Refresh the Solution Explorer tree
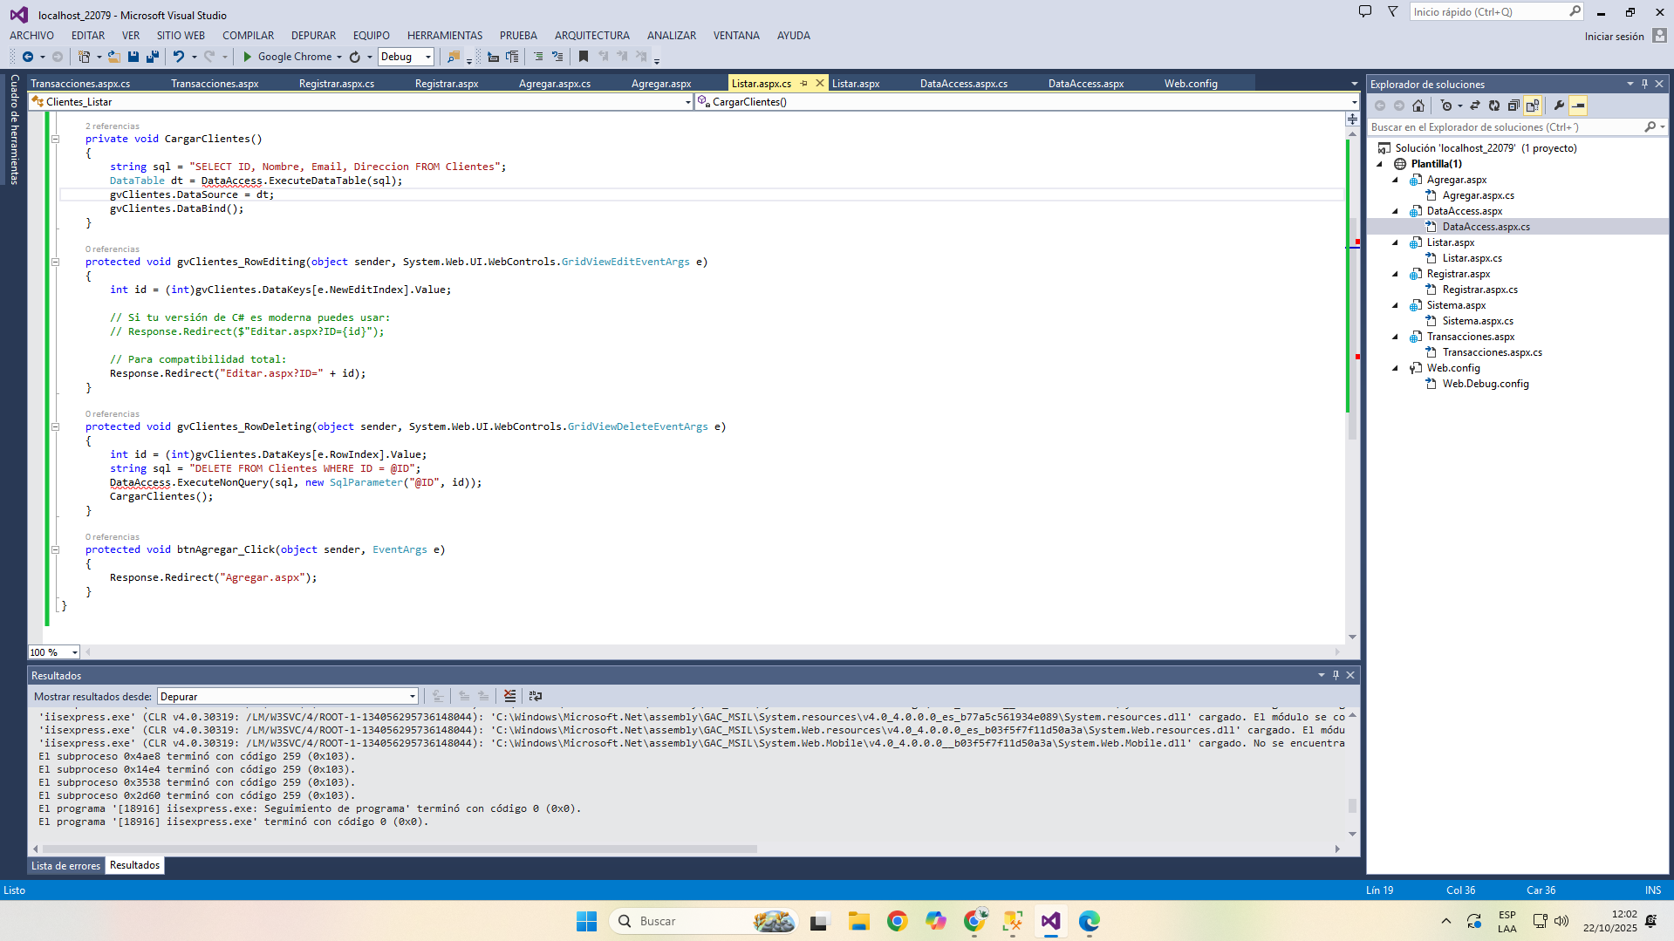The width and height of the screenshot is (1674, 941). click(x=1494, y=106)
